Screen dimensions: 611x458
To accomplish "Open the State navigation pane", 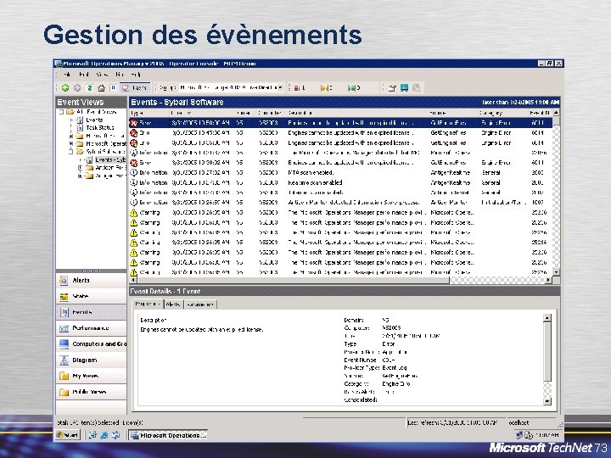I will point(91,296).
